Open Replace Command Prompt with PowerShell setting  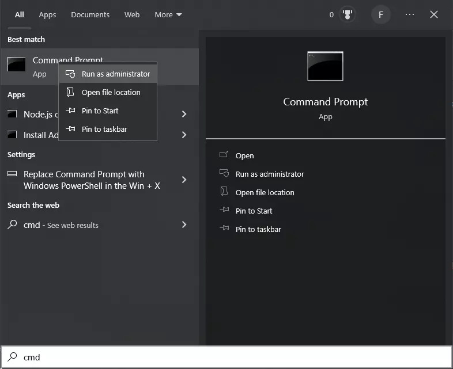(x=92, y=180)
